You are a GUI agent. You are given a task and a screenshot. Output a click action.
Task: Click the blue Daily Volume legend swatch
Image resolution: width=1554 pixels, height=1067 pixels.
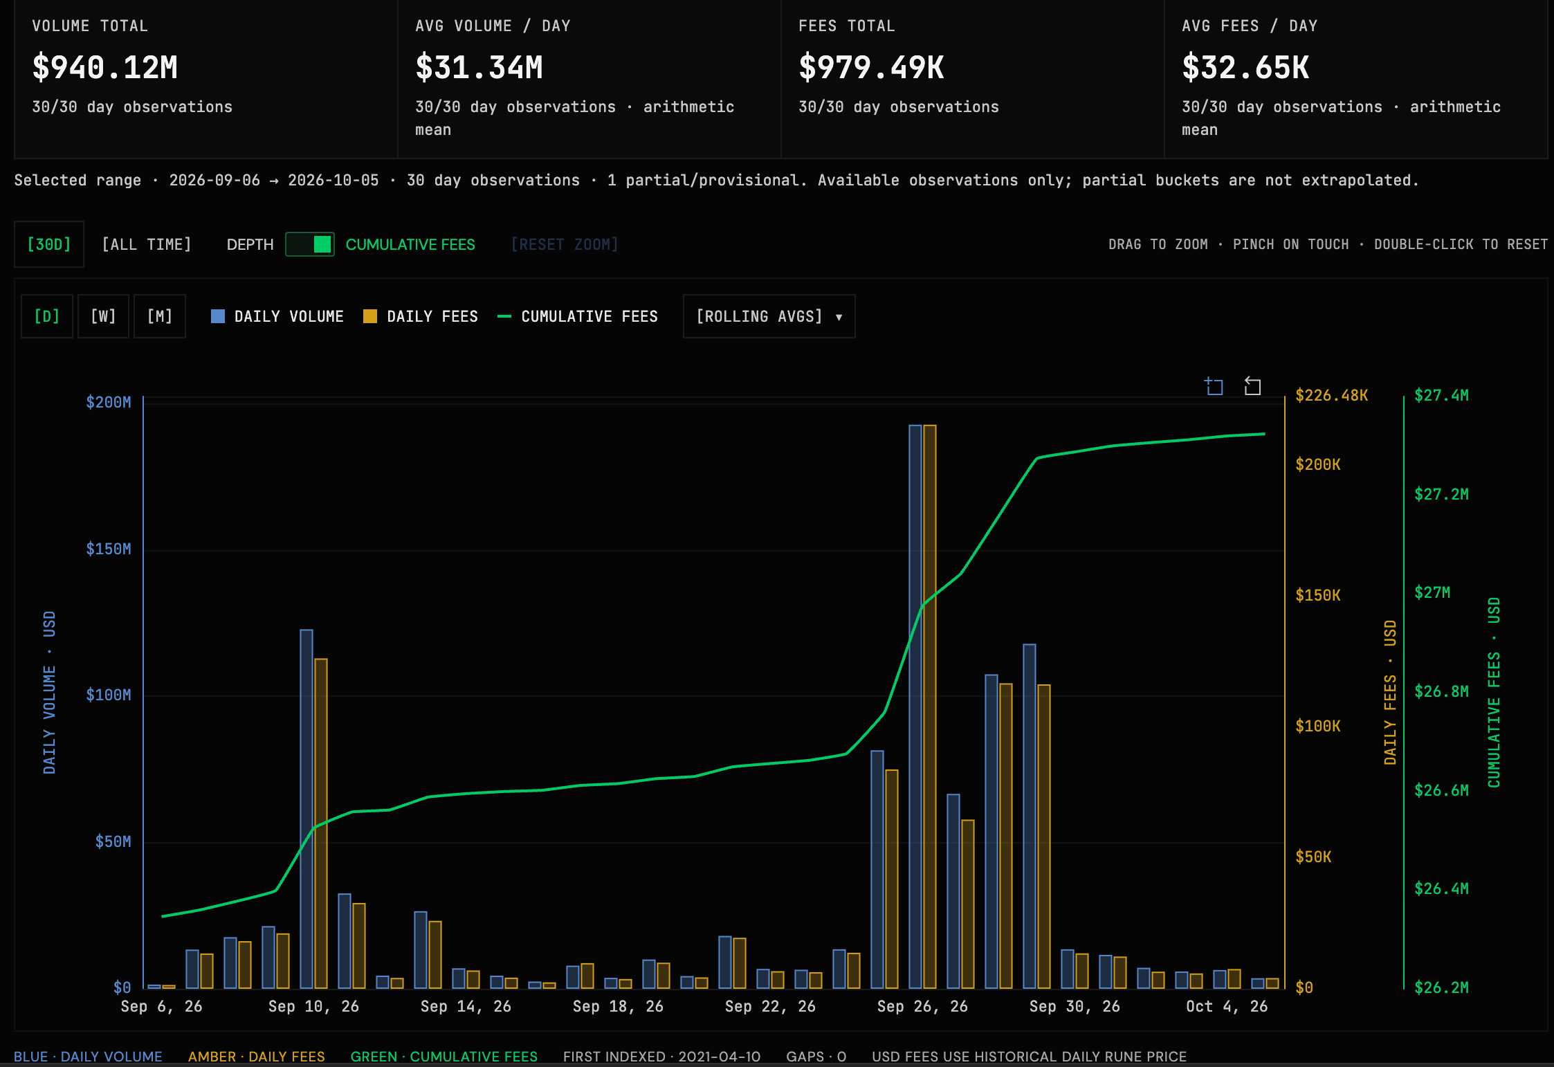[218, 316]
